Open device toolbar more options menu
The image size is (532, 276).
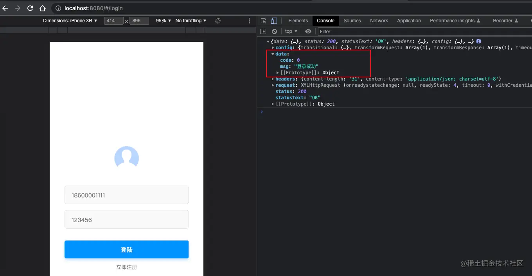[250, 21]
